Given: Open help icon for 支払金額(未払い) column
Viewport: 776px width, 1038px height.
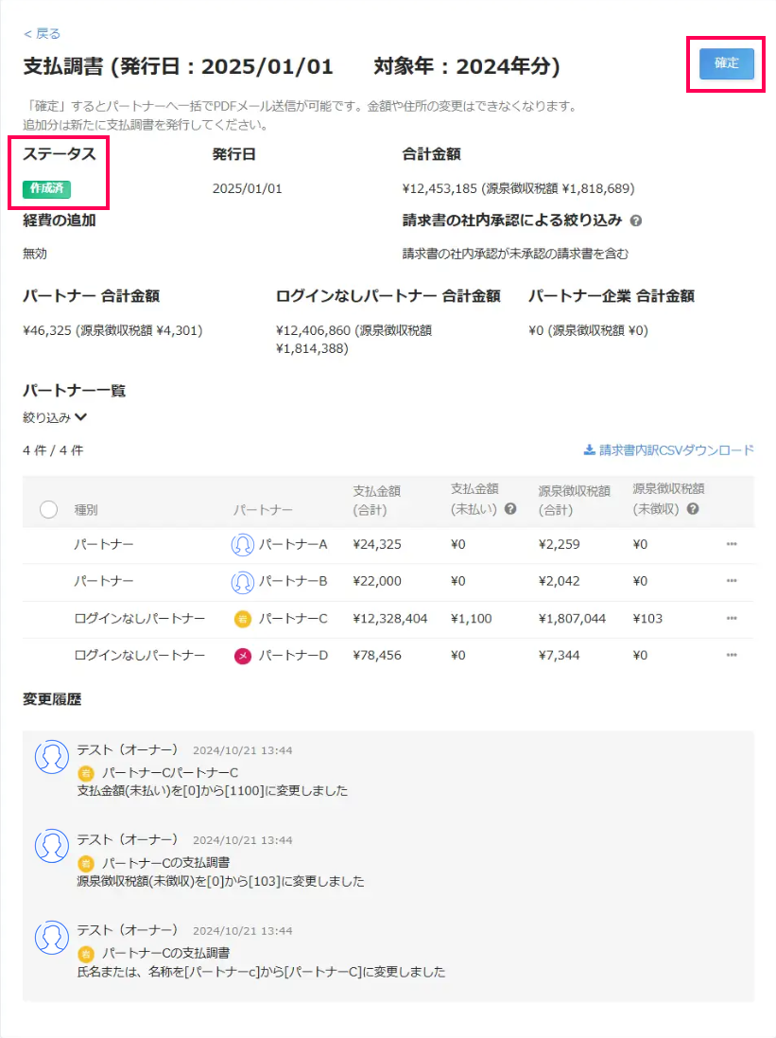Looking at the screenshot, I should [510, 509].
